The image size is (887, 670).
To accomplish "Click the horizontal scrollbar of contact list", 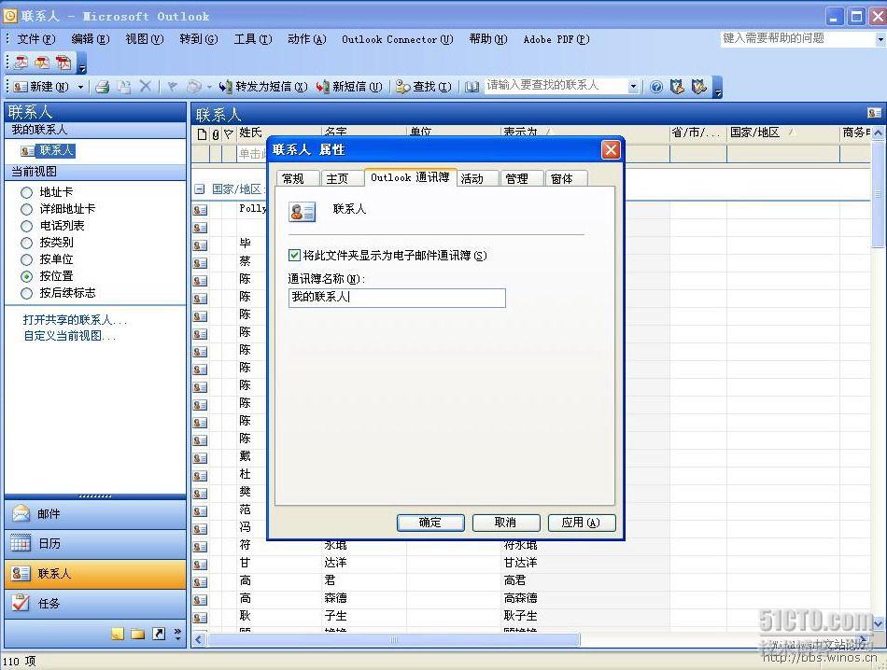I will [x=394, y=639].
